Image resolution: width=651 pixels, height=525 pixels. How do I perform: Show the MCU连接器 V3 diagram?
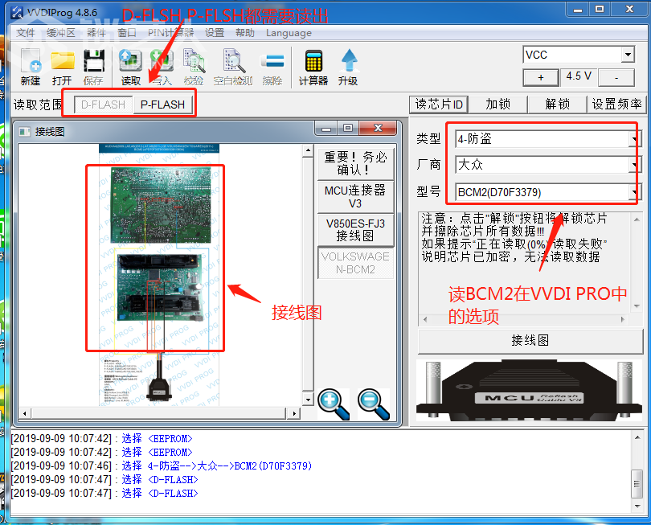coord(355,197)
